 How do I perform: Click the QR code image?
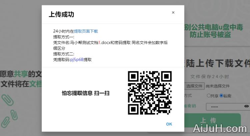point(150,93)
